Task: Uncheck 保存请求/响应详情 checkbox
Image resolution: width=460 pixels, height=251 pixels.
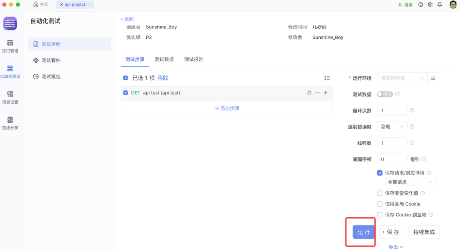Action: pos(380,173)
